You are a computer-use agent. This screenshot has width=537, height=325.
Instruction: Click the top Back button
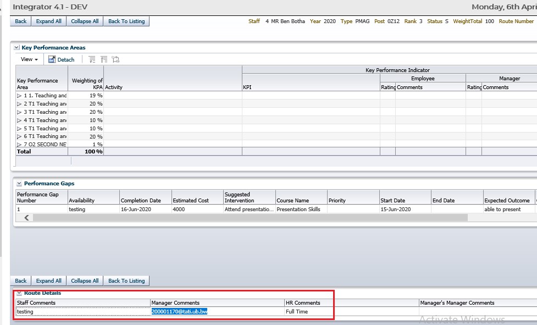click(x=20, y=21)
